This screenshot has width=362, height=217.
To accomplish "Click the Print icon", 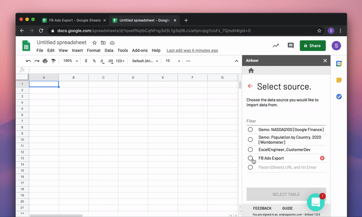I will [45, 61].
